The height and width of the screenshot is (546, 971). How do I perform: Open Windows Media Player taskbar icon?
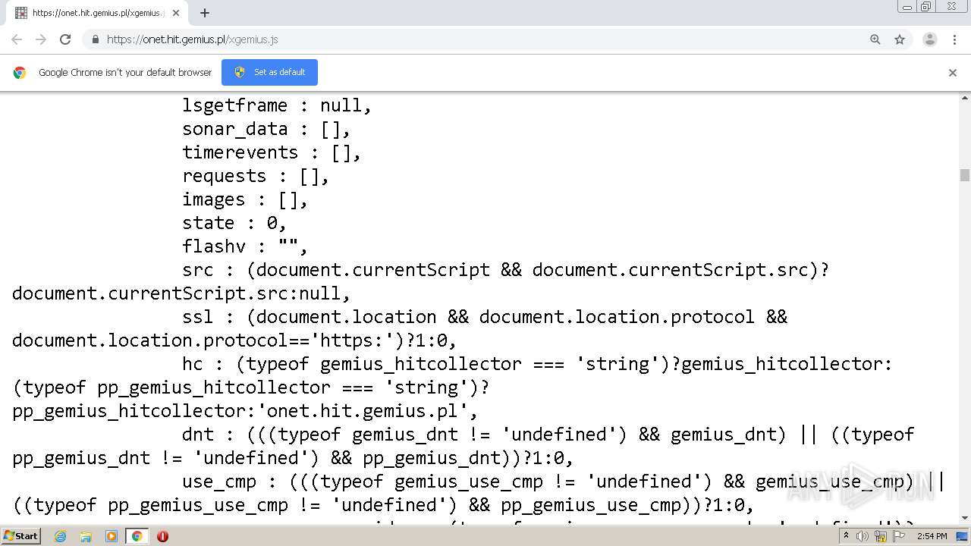[112, 536]
